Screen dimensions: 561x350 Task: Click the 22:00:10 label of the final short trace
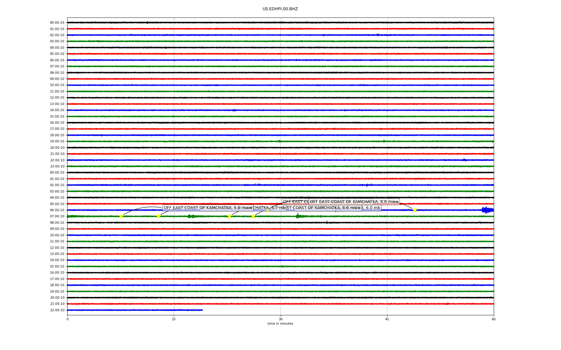tap(57, 310)
